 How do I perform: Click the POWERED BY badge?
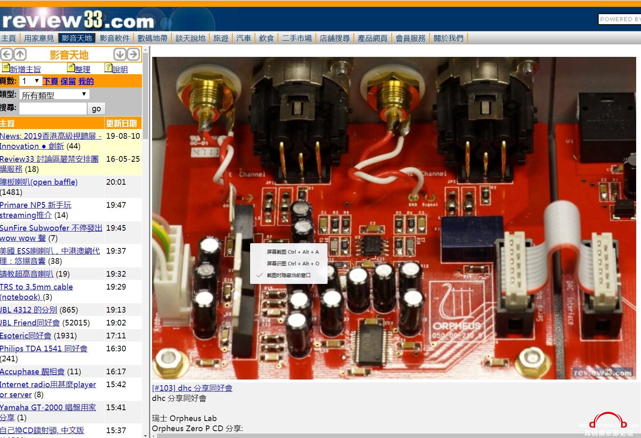pos(620,19)
